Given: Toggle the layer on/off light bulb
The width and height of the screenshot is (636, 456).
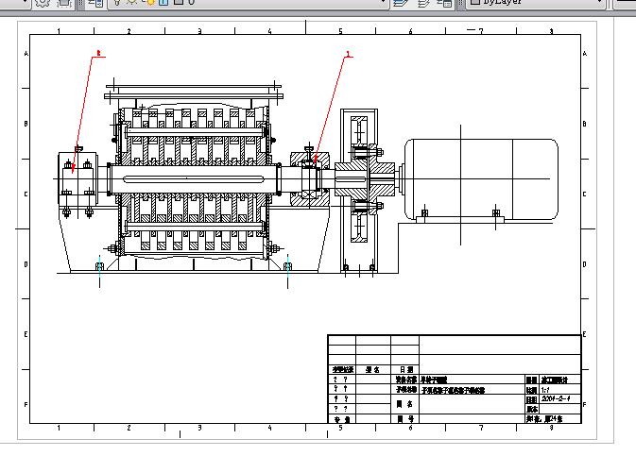Looking at the screenshot, I should [117, 2].
